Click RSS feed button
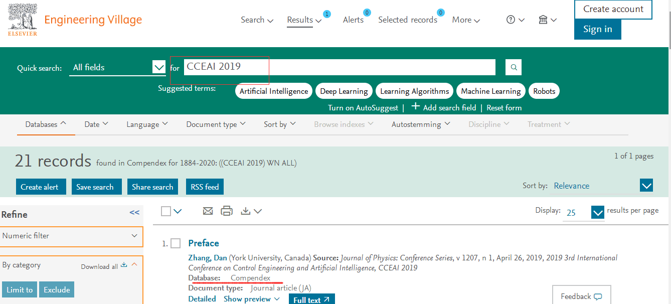This screenshot has width=671, height=304. [x=205, y=187]
